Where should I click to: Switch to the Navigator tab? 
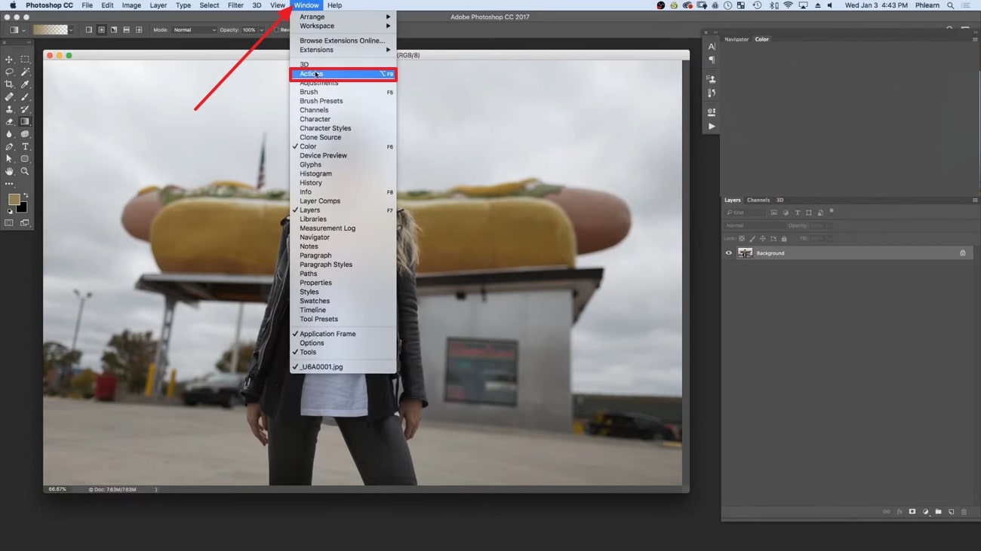click(737, 39)
